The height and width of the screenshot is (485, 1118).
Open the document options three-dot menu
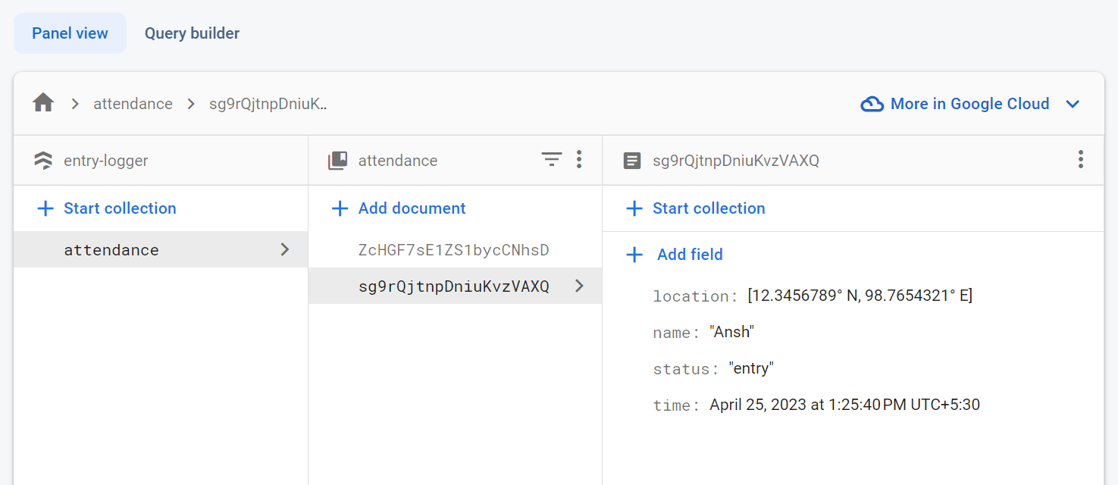click(1081, 159)
